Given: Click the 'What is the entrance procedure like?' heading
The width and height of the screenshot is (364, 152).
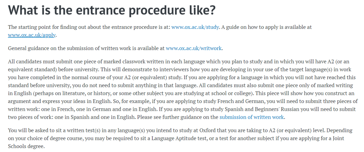Looking at the screenshot, I should [x=112, y=11].
